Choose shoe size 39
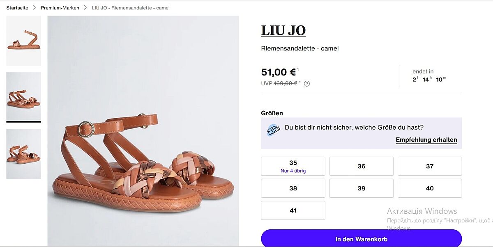 tap(361, 188)
